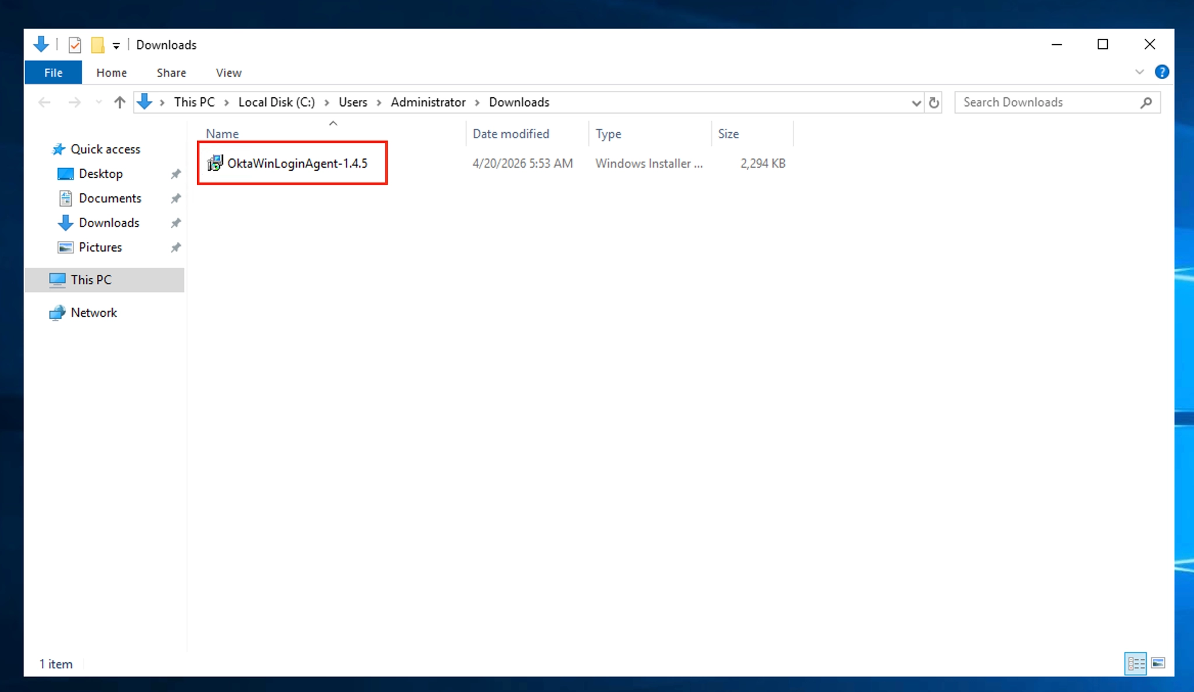Select Quick access in navigation pane
The width and height of the screenshot is (1194, 692).
(x=105, y=149)
